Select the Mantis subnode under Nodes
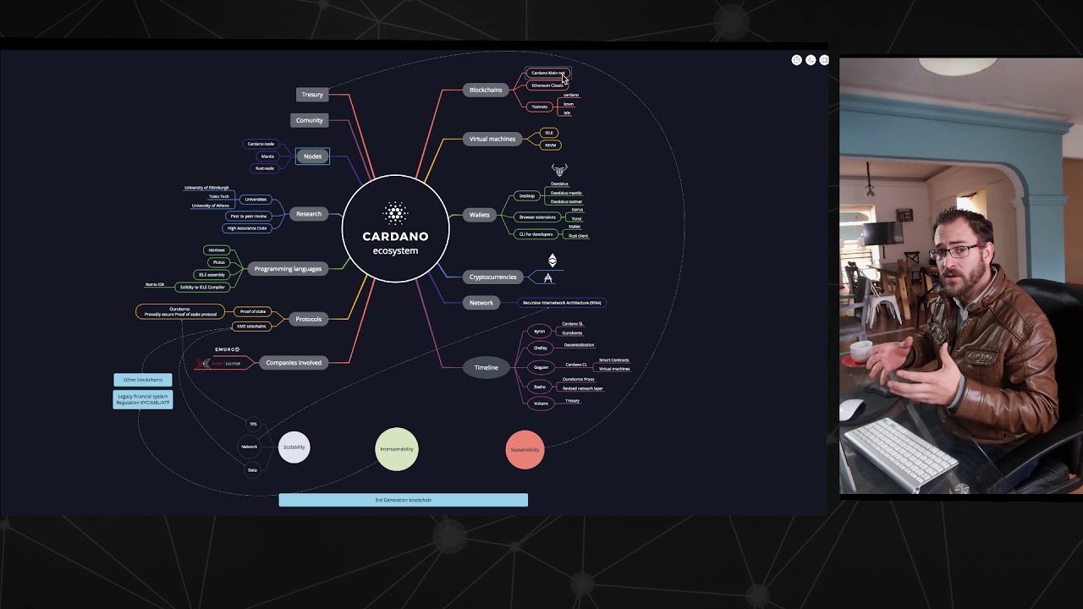This screenshot has width=1083, height=609. coord(267,156)
